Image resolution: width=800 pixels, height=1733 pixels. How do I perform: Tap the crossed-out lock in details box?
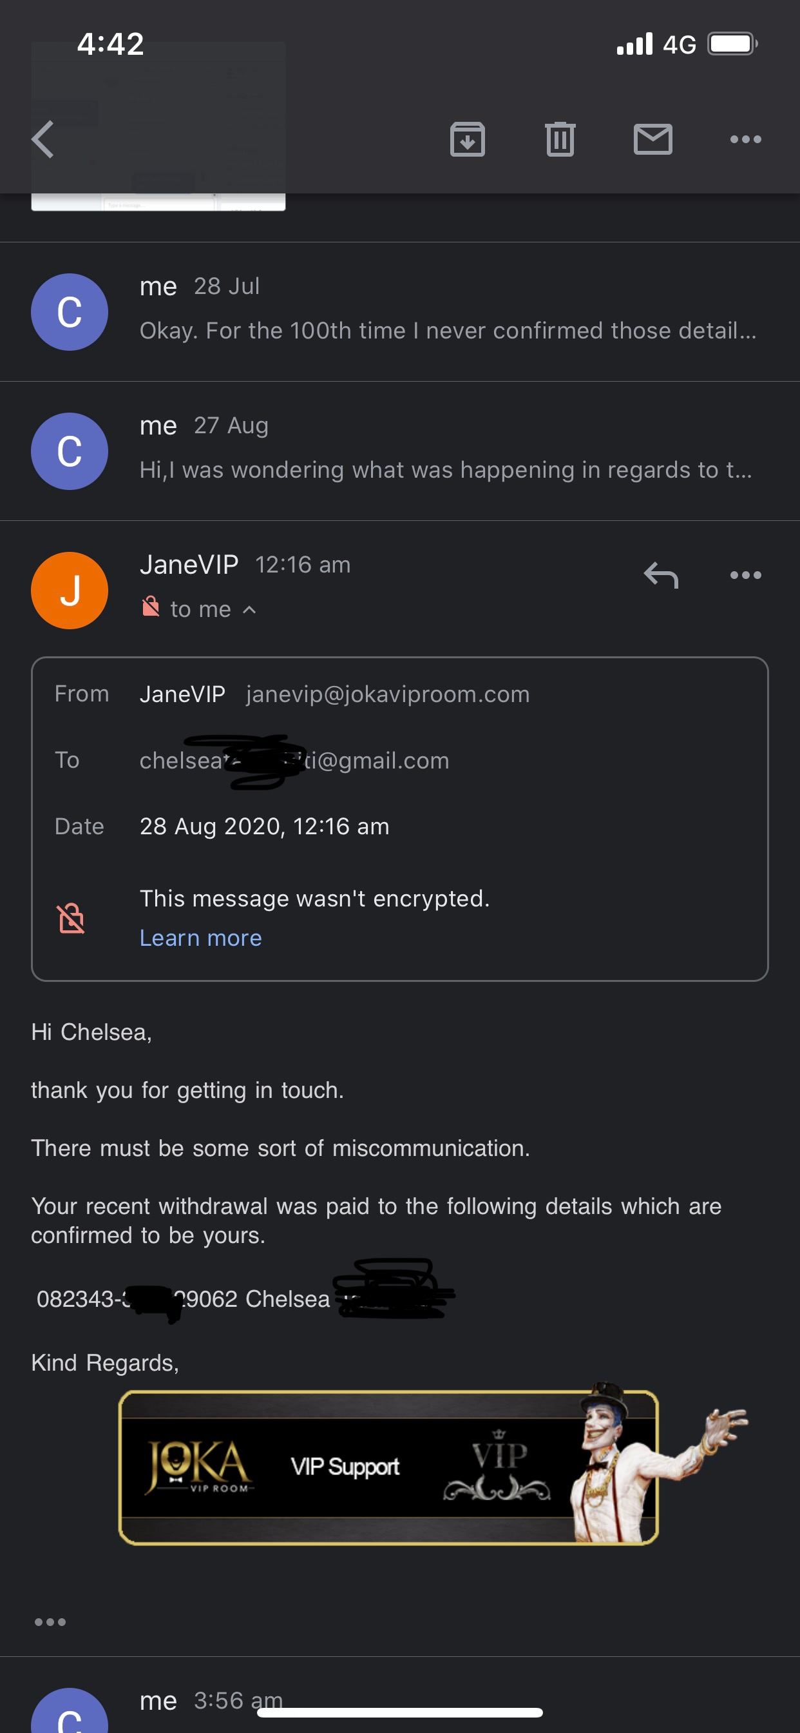coord(71,918)
